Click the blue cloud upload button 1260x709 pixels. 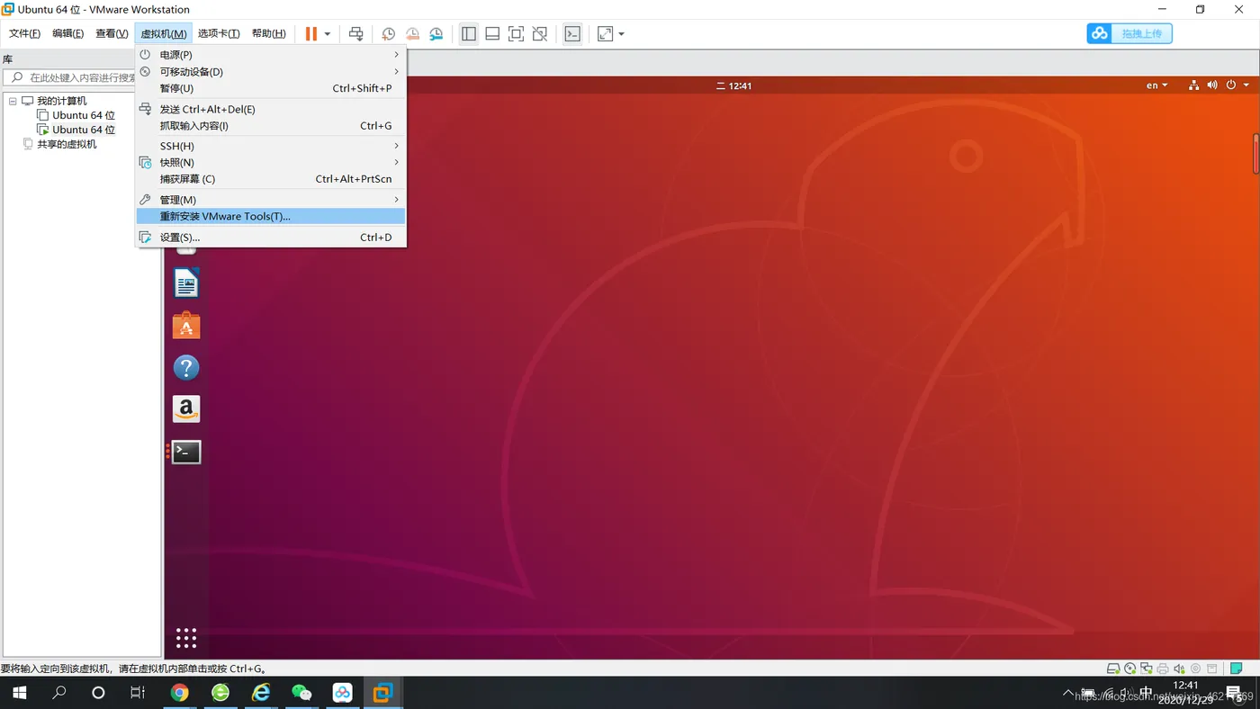pos(1129,33)
